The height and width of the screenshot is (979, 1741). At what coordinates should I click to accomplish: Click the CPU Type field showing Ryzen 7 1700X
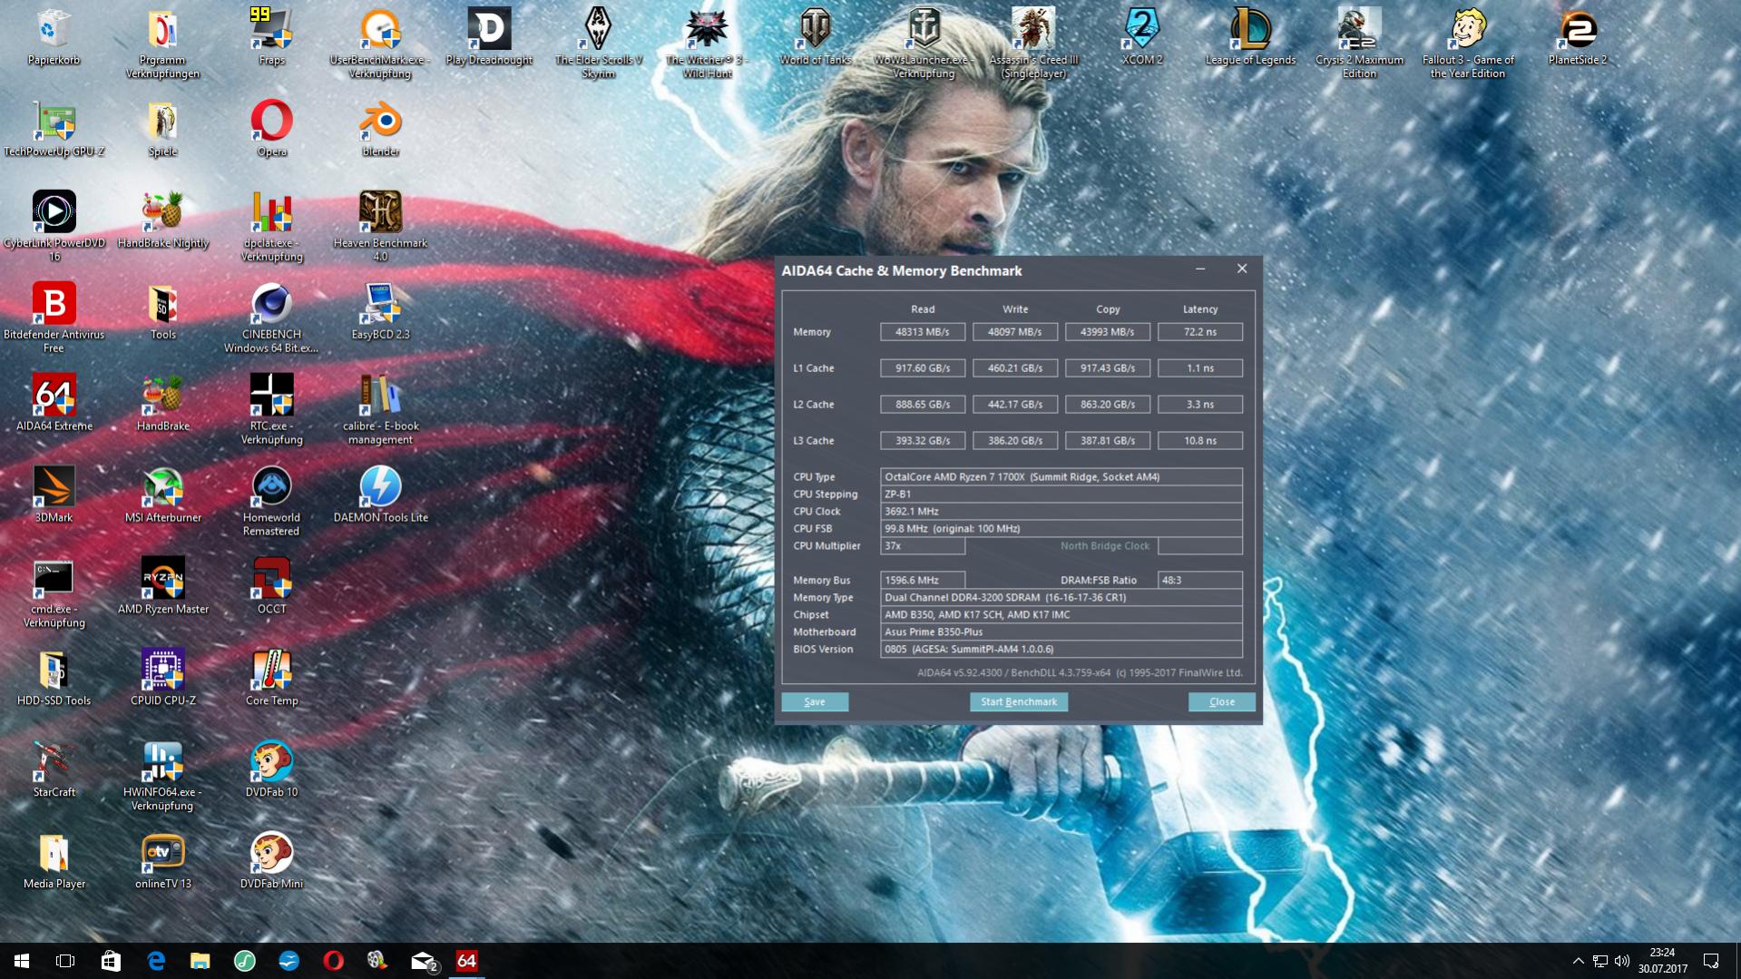pyautogui.click(x=1061, y=476)
